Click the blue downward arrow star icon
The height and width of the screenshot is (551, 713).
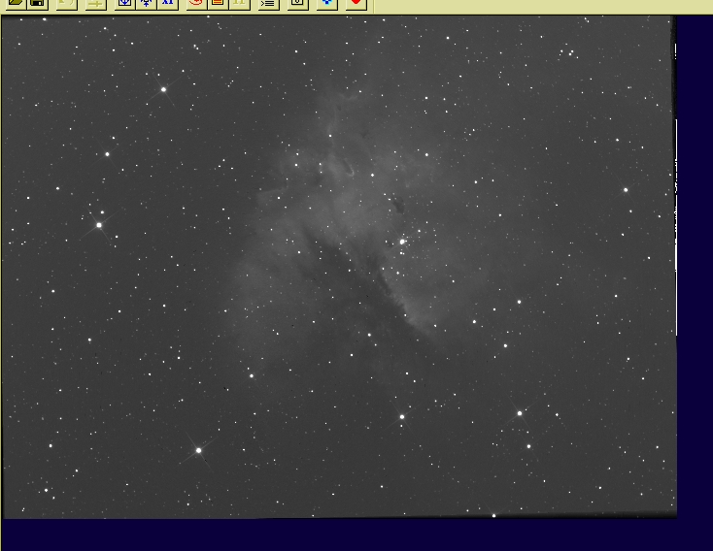click(x=146, y=3)
